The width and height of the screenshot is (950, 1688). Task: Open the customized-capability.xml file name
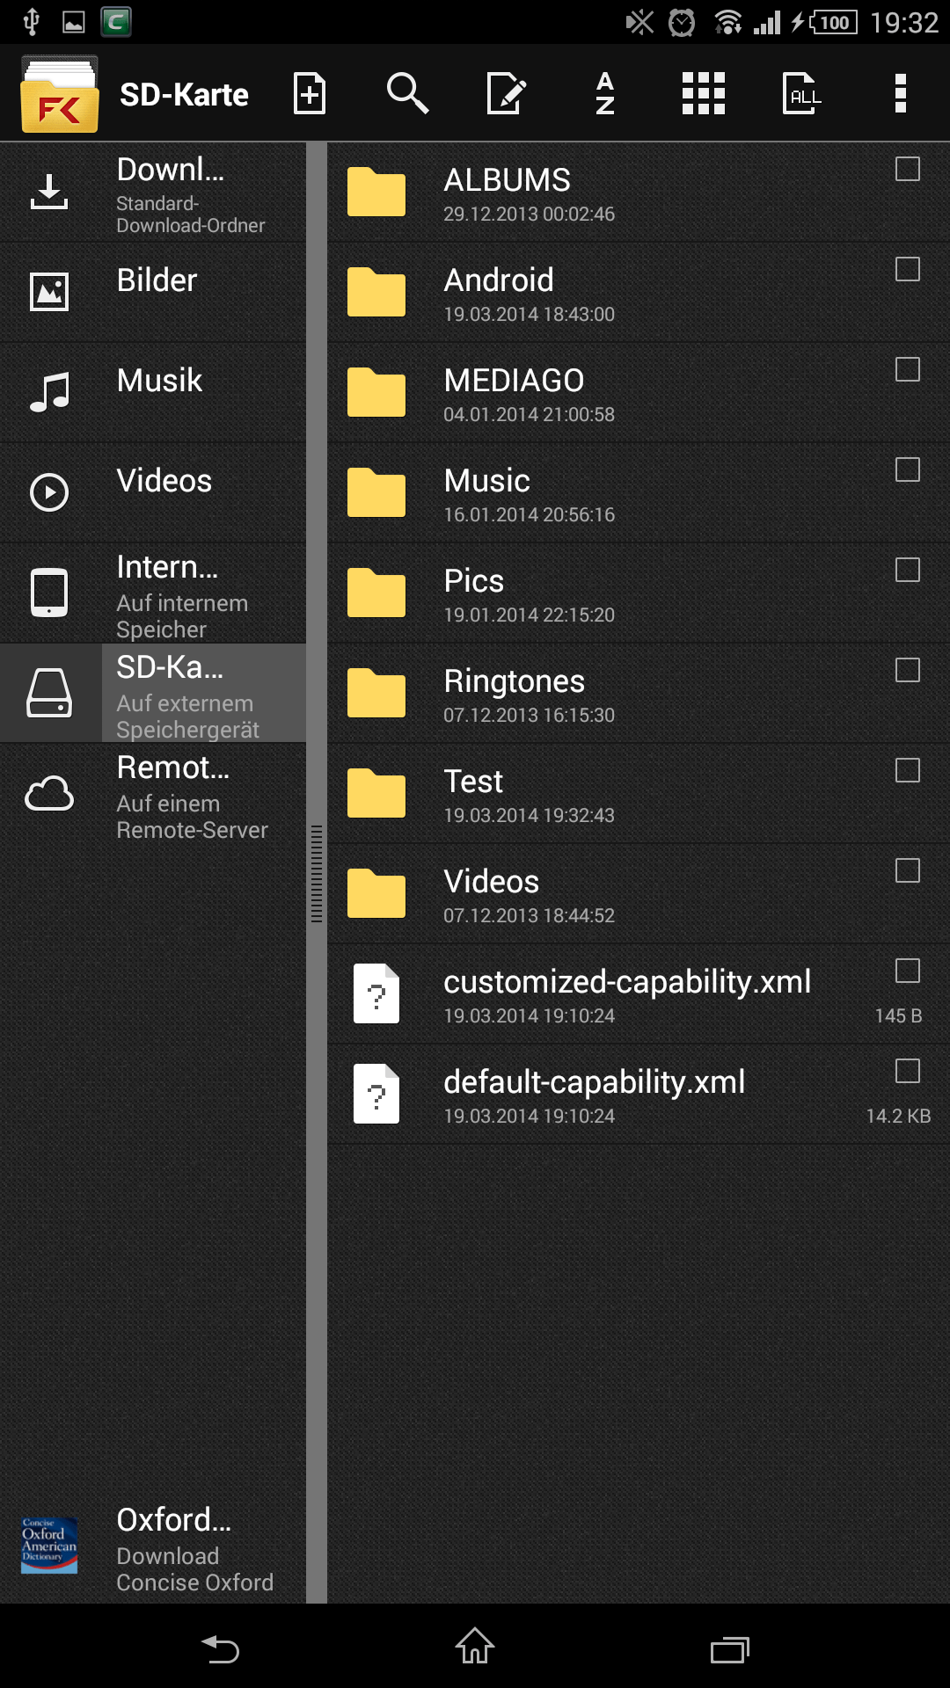tap(627, 982)
